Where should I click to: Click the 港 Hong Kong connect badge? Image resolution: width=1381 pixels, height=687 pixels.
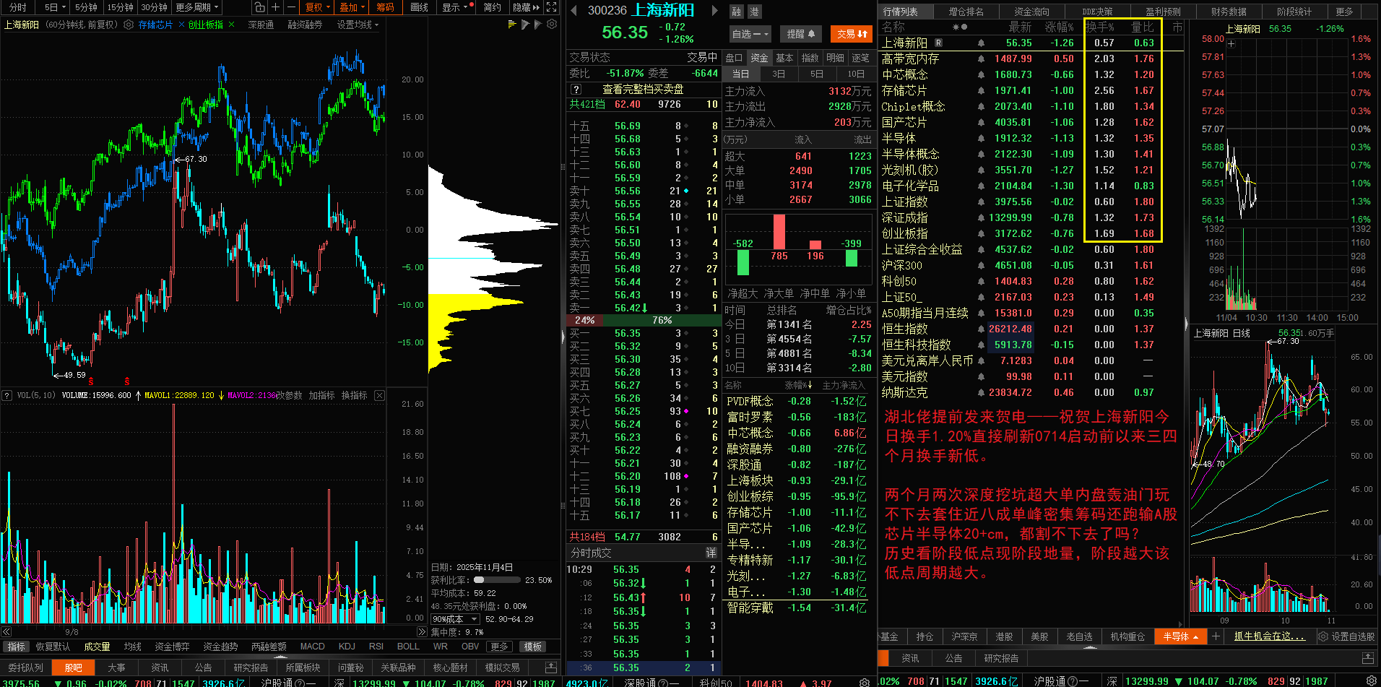pyautogui.click(x=754, y=12)
